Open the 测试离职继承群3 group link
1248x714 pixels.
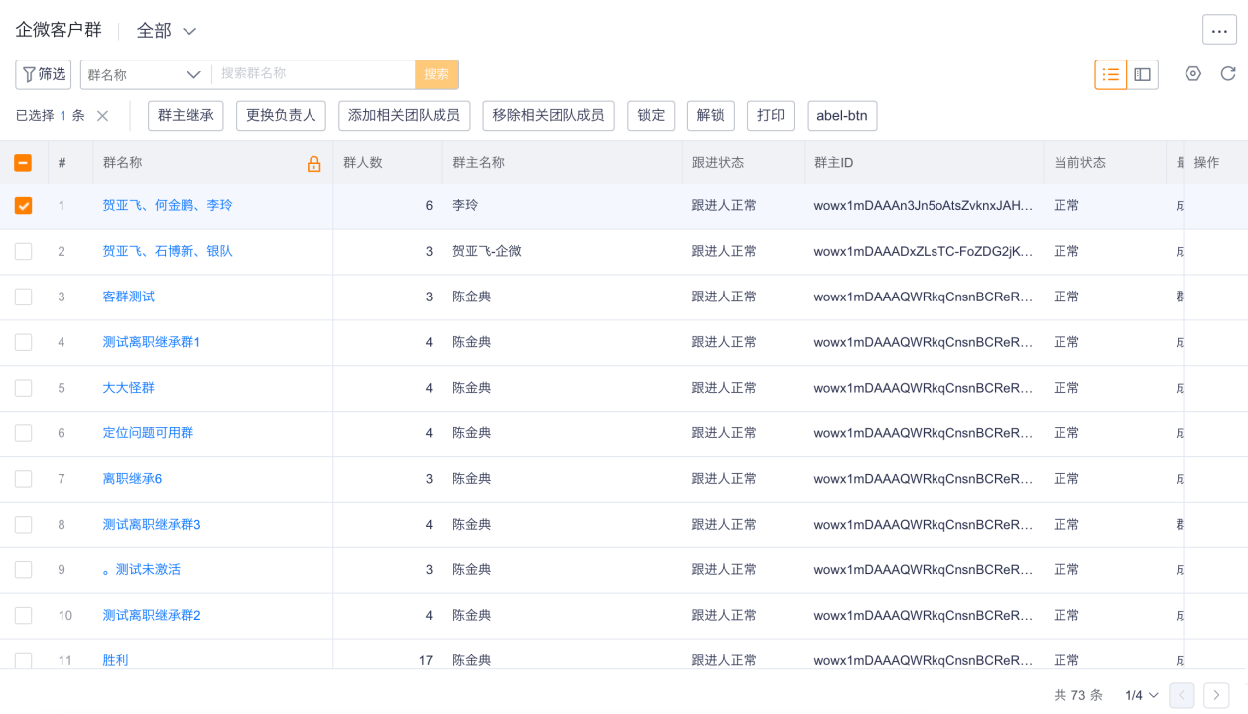[x=152, y=525]
